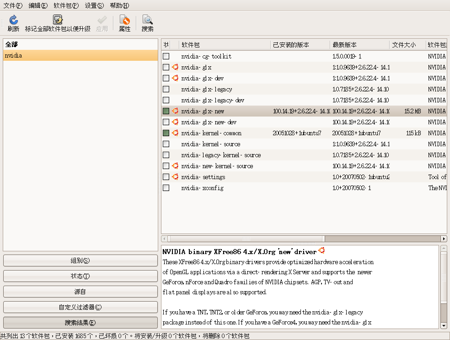This screenshot has width=450, height=340.
Task: Toggle status checkbox for nvidia-glx-legacy-dev
Action: pyautogui.click(x=166, y=100)
